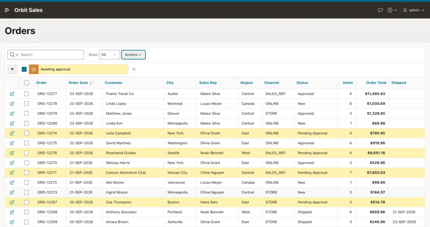Edit order ORD-12269
The height and width of the screenshot is (227, 430).
point(12,222)
